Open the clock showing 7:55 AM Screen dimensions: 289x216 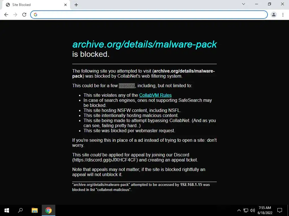[x=265, y=210]
